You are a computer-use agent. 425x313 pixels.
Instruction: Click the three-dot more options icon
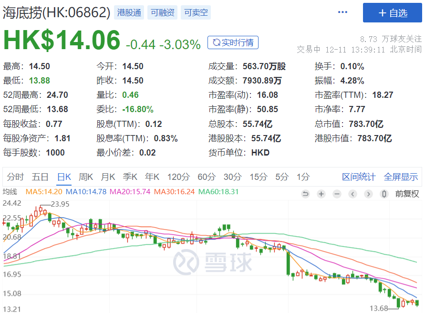click(x=342, y=12)
